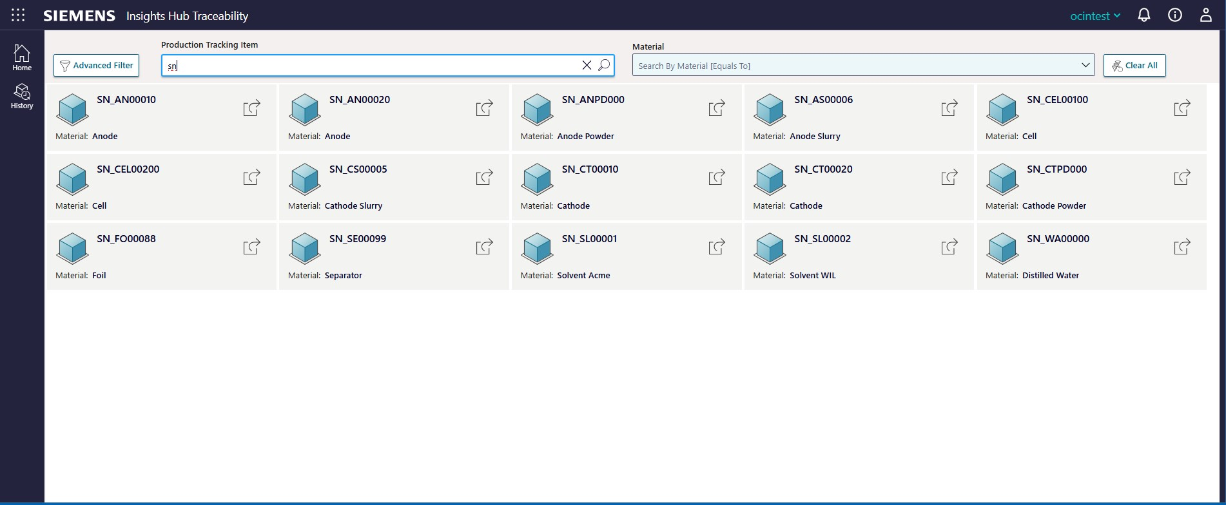Click the information icon in header
The image size is (1226, 505).
tap(1174, 15)
